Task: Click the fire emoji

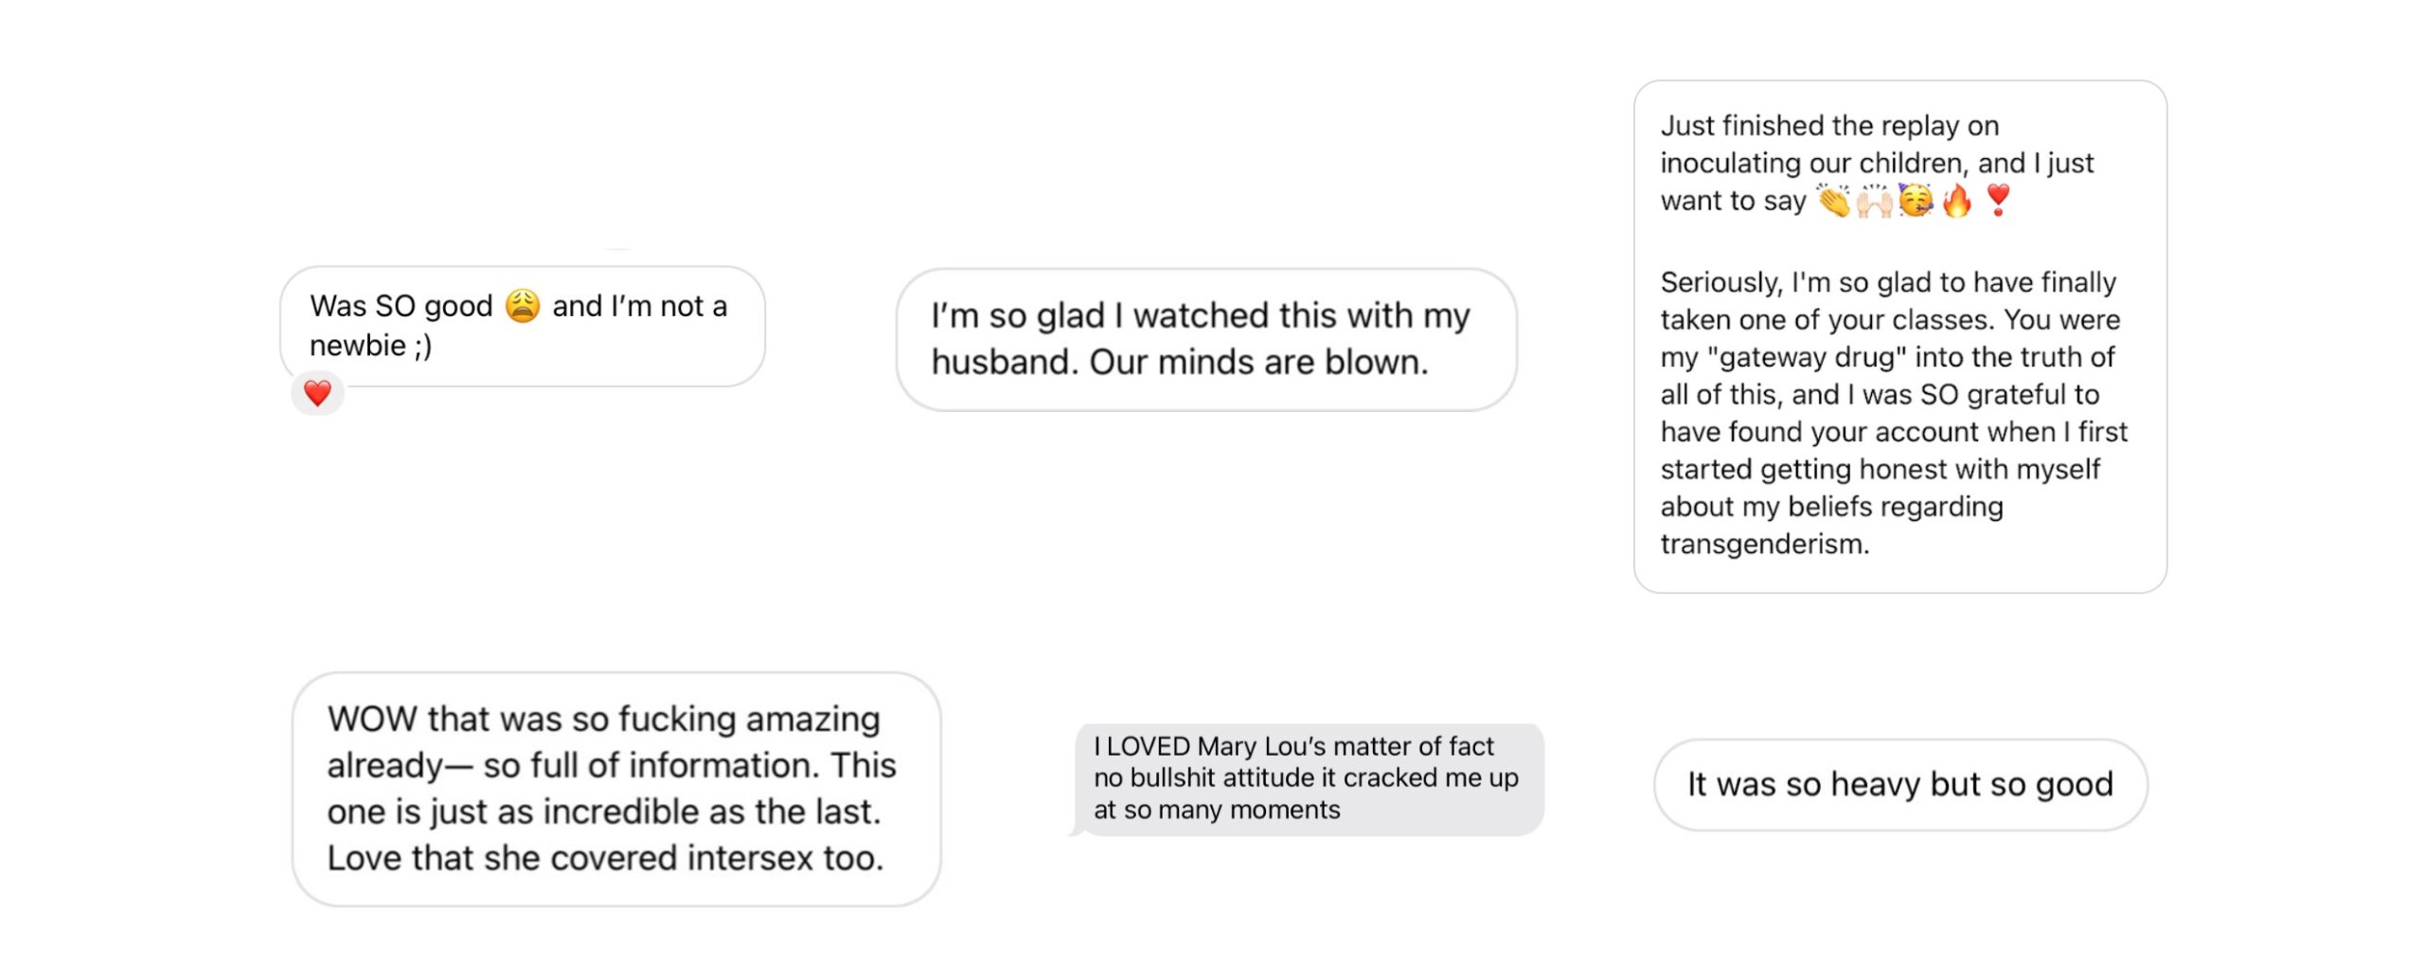Action: click(1956, 201)
